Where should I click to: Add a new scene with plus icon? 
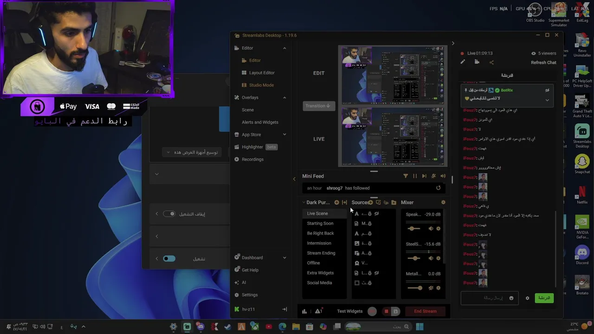point(336,202)
